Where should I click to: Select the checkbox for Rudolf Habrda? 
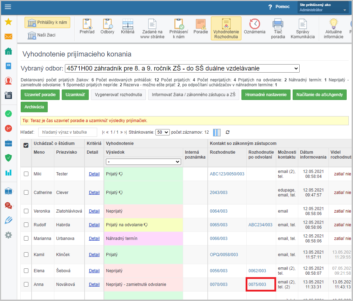26,225
